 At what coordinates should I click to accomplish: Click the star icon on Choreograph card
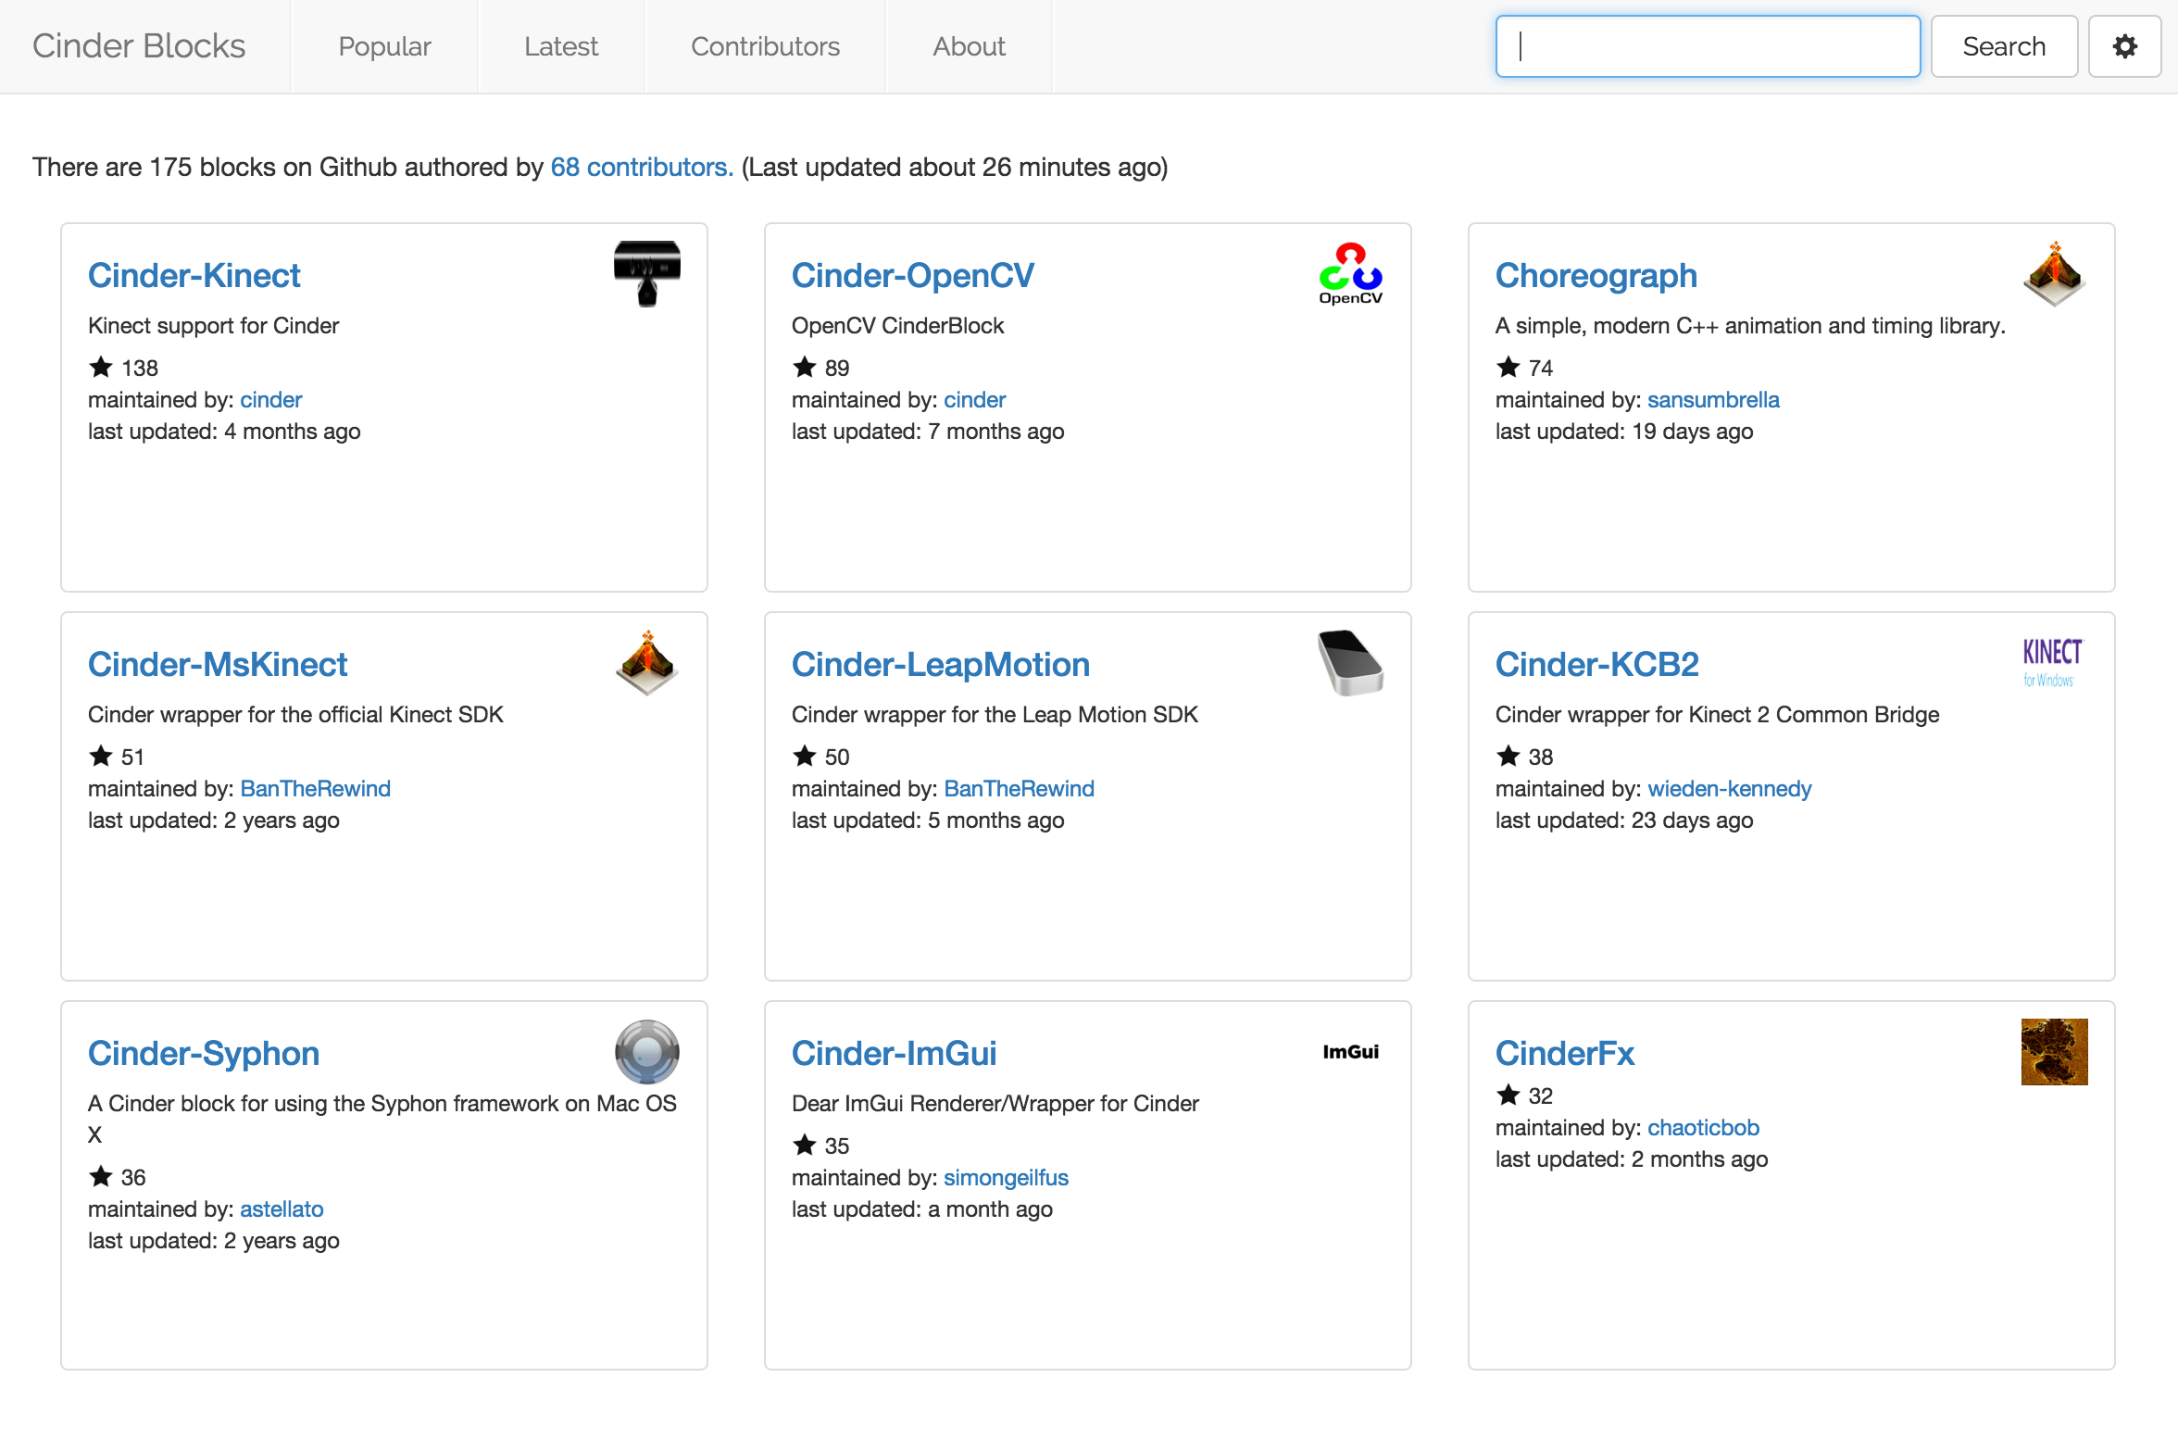[x=1508, y=368]
